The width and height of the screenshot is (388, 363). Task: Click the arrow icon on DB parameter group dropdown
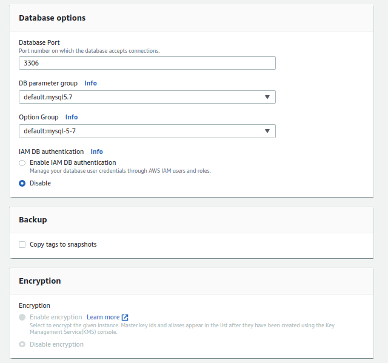click(x=267, y=97)
